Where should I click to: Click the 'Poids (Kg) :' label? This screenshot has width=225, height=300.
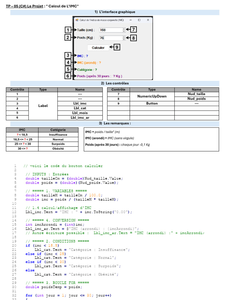(86, 38)
